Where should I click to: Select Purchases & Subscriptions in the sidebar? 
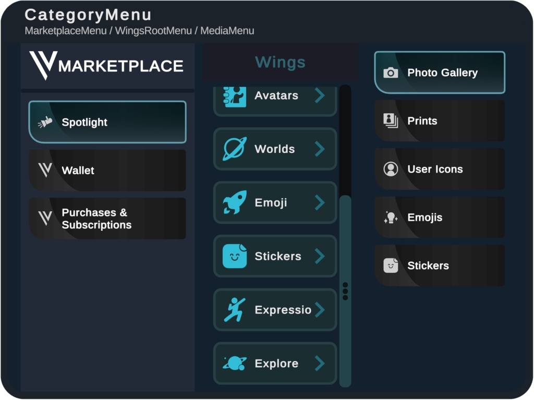click(107, 218)
